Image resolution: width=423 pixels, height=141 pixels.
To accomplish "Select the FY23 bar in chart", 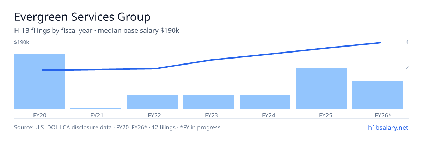I will coord(209,102).
